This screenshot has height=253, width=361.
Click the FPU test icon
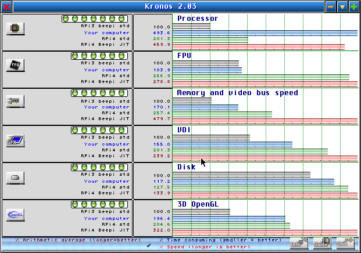click(x=16, y=65)
